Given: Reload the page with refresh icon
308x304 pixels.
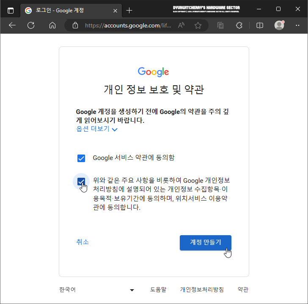Looking at the screenshot, I should coord(31,25).
